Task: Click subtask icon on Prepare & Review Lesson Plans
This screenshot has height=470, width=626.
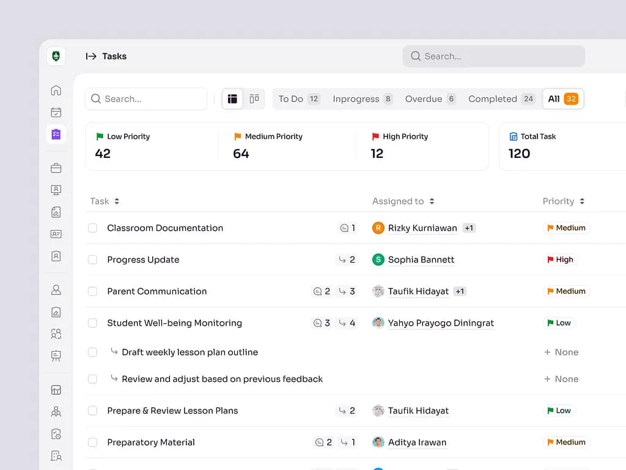Action: pyautogui.click(x=342, y=411)
